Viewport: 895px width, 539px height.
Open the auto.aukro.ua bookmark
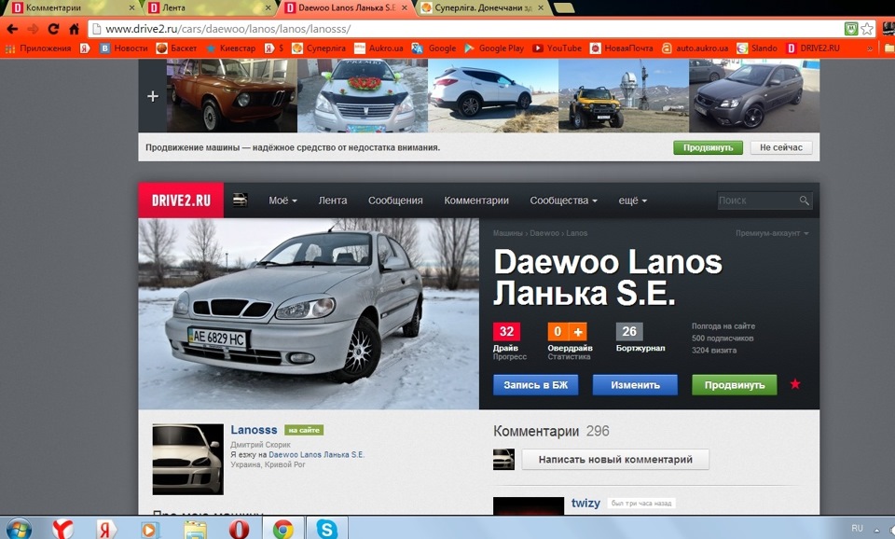pos(695,48)
